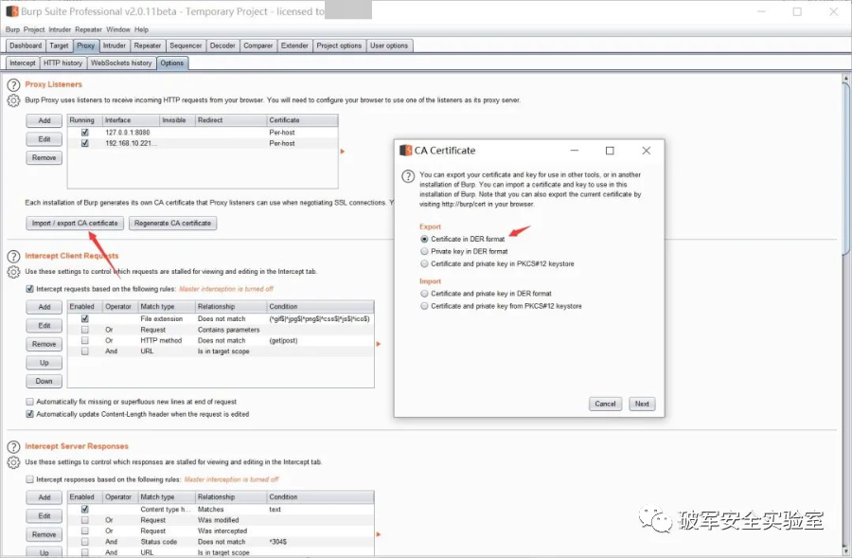Switch to the Extender tab

[x=294, y=46]
